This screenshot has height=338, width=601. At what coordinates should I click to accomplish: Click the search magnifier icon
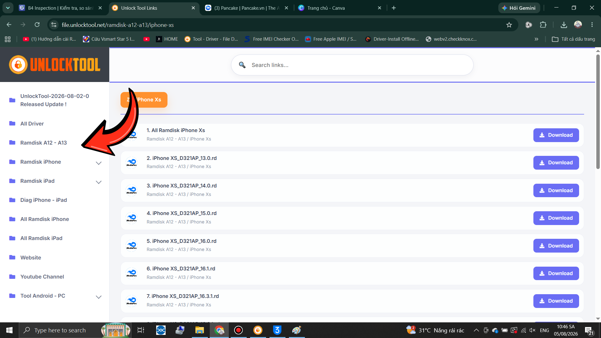[242, 65]
